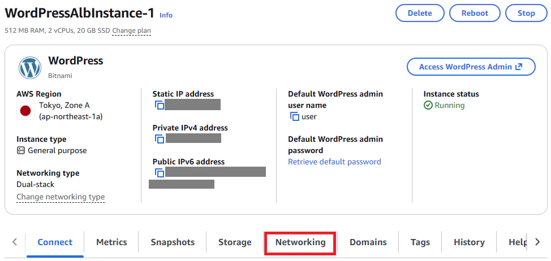Reboot the instance

[x=475, y=14]
